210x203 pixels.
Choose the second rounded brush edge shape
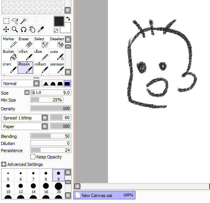point(53,84)
